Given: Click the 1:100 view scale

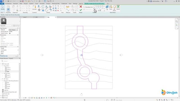Looking at the screenshot, I should [25, 98].
